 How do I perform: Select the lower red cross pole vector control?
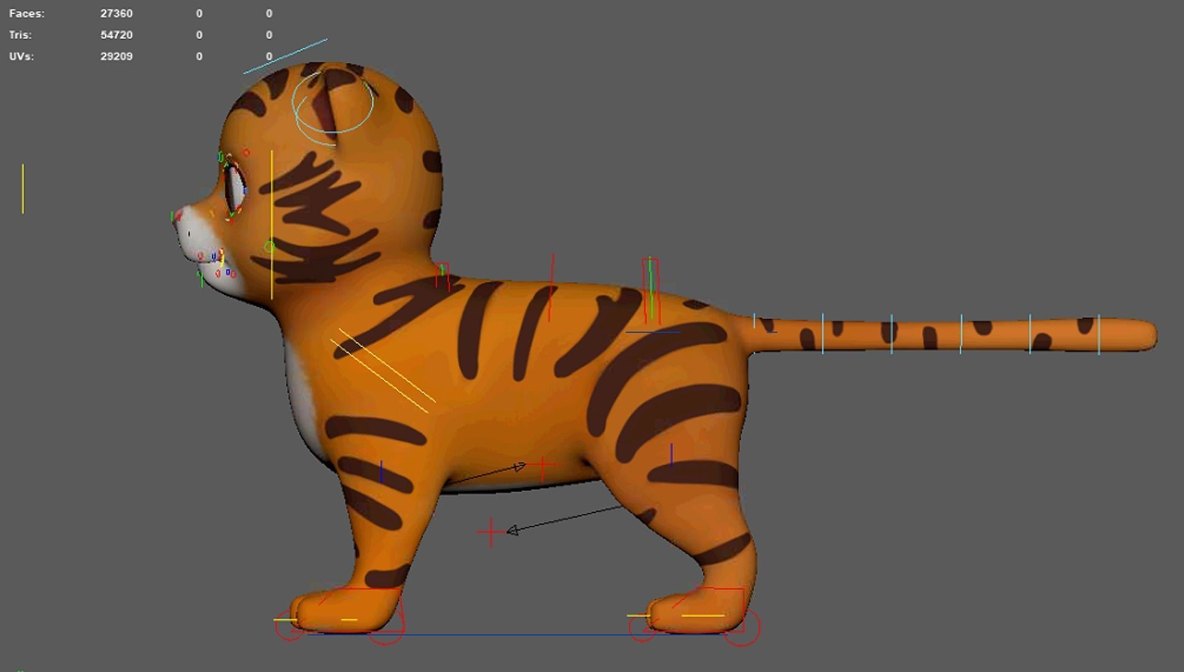pos(491,532)
